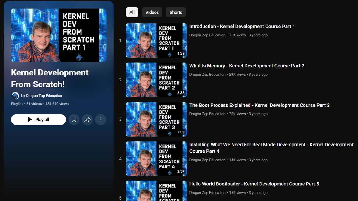This screenshot has height=201, width=358.
Task: Click index number 5 beside Hello World Bootloader
Action: [x=120, y=198]
